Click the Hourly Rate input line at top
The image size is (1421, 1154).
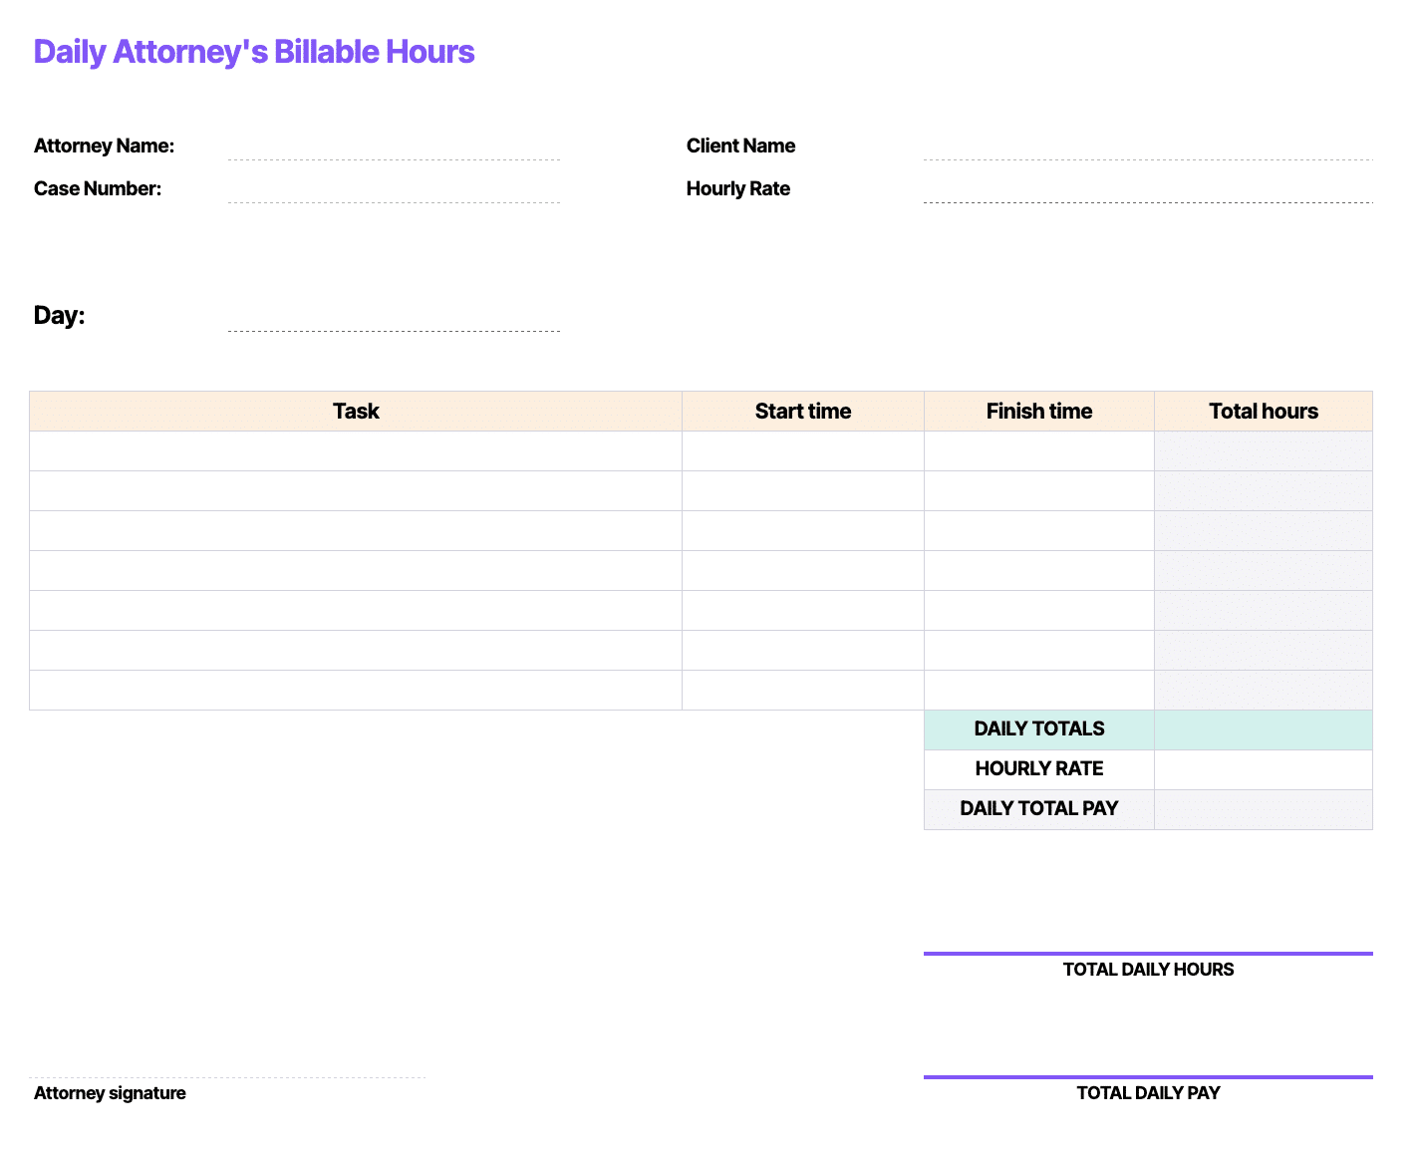(x=1148, y=190)
